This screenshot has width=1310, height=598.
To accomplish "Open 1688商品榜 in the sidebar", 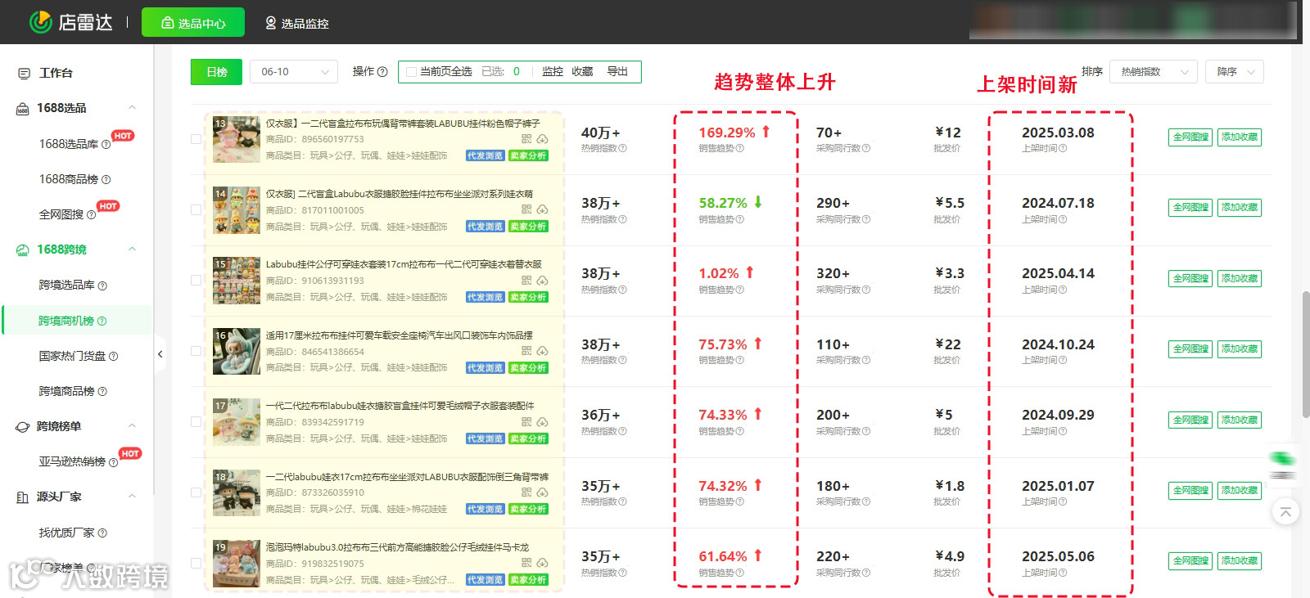I will pyautogui.click(x=69, y=179).
